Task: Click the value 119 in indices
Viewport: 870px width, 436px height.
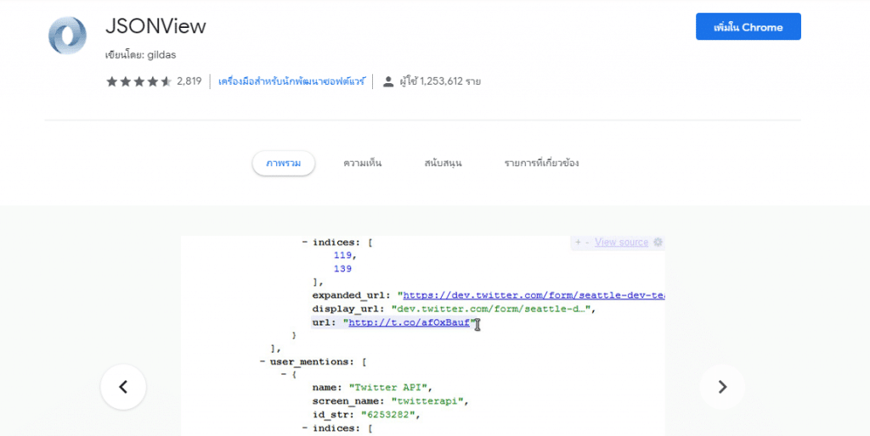Action: (342, 255)
